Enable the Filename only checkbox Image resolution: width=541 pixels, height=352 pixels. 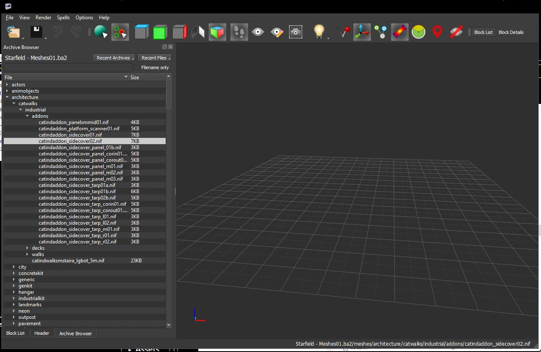[x=137, y=67]
